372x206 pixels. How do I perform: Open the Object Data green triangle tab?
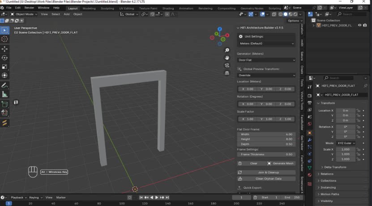309,168
